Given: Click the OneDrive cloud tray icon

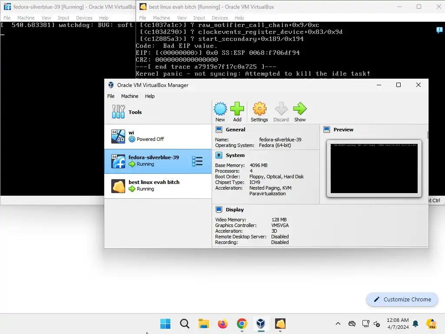Looking at the screenshot, I should point(352,324).
